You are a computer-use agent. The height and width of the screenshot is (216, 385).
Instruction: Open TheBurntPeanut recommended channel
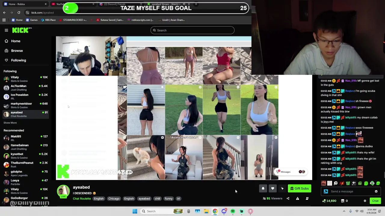[x=26, y=164]
